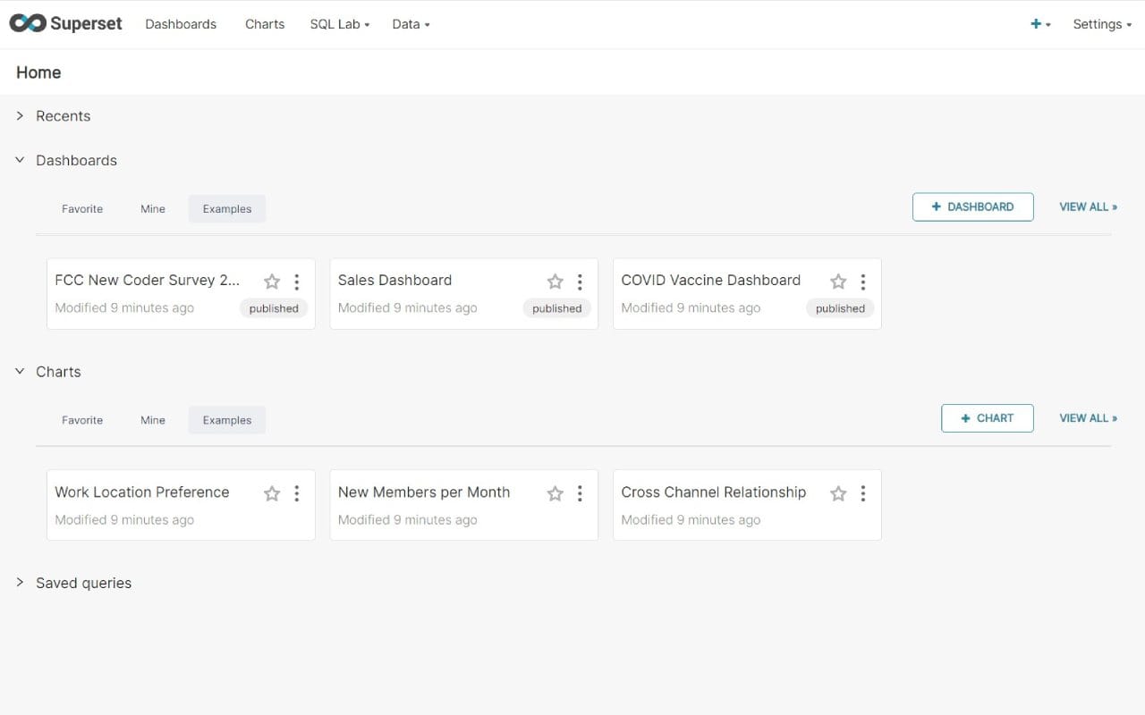
Task: Favorite the New Members per Month chart
Action: pos(555,492)
